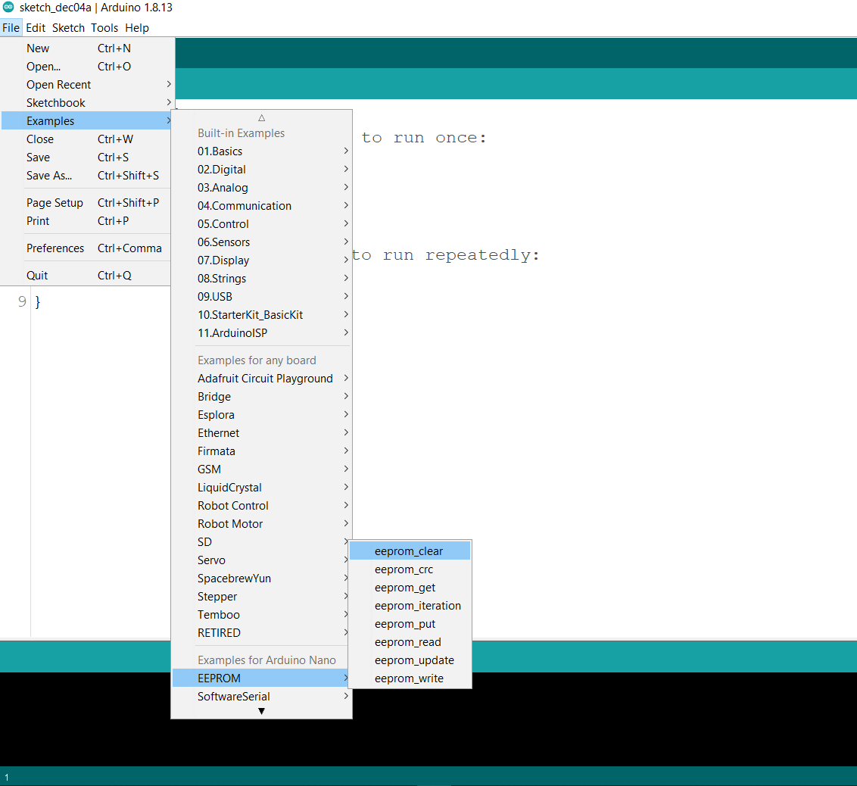Screen dimensions: 857x786
Task: Select the Examples menu entry
Action: 86,121
